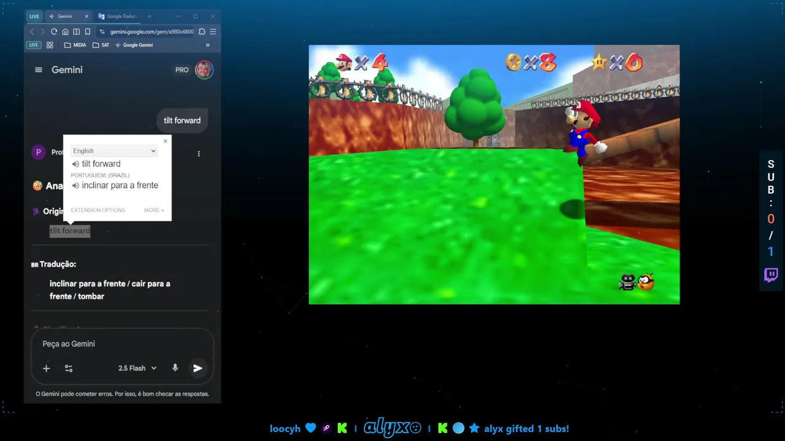Screen dimensions: 785x441
Task: Go forward in the browser history
Action: coord(42,32)
